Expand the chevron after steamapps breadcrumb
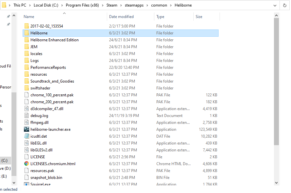 147,5
